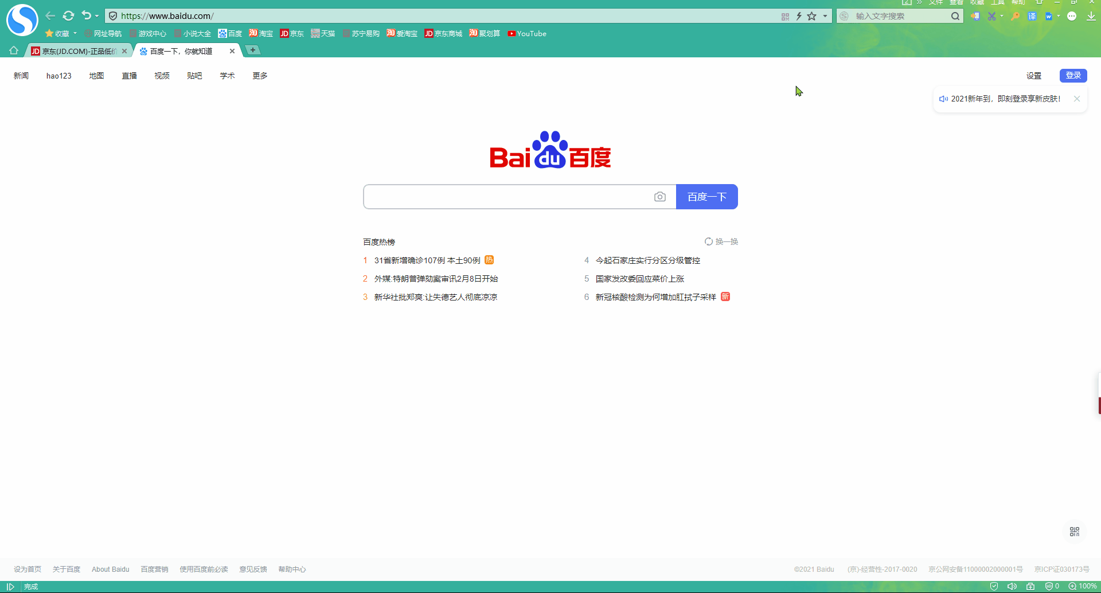Click the magnifier search icon in toolbar
Image resolution: width=1101 pixels, height=593 pixels.
tap(955, 16)
